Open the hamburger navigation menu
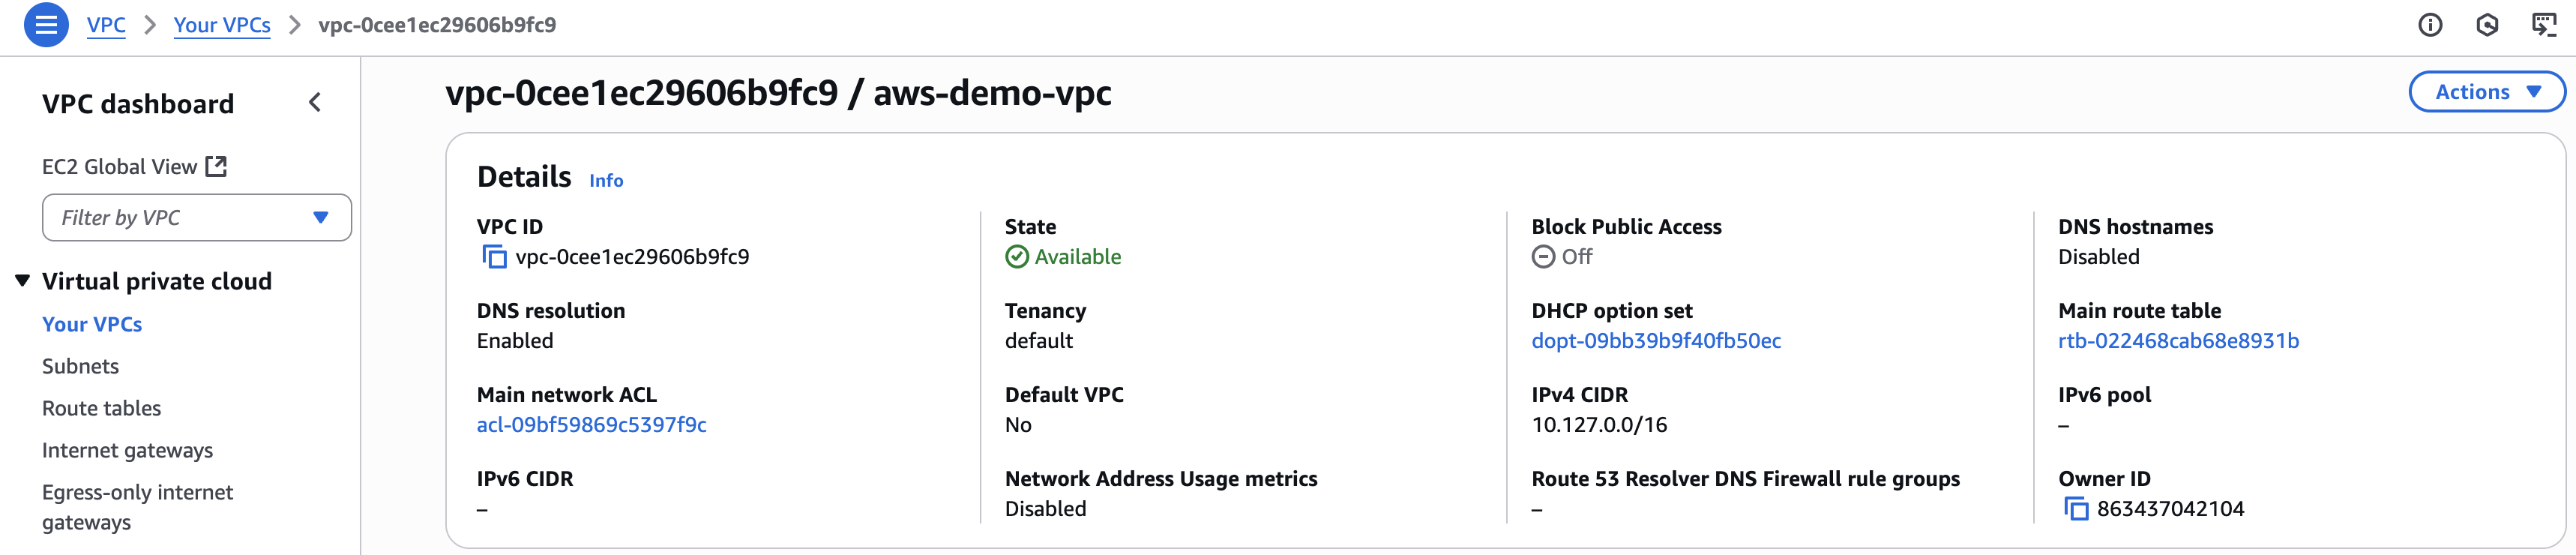 point(46,25)
